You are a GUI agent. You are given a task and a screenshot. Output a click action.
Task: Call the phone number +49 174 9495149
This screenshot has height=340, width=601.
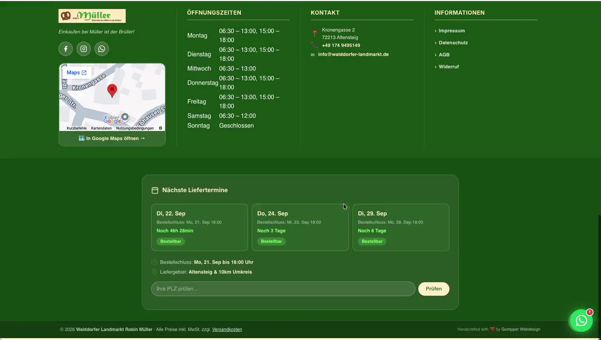click(x=341, y=45)
